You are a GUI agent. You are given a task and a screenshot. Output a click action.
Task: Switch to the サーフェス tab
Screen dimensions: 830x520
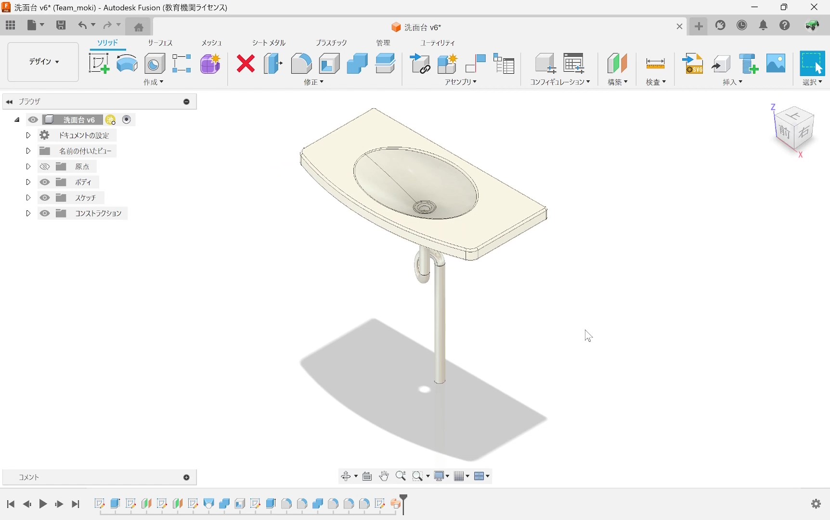click(160, 43)
